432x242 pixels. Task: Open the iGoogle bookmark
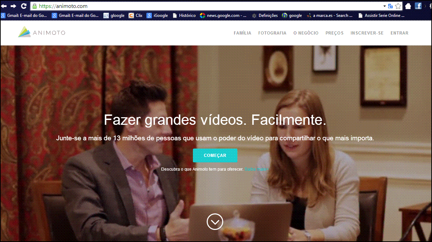(149, 15)
